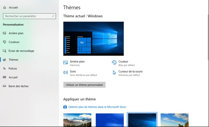Open Écran de verrouillage settings page
209x127 pixels.
click(21, 51)
